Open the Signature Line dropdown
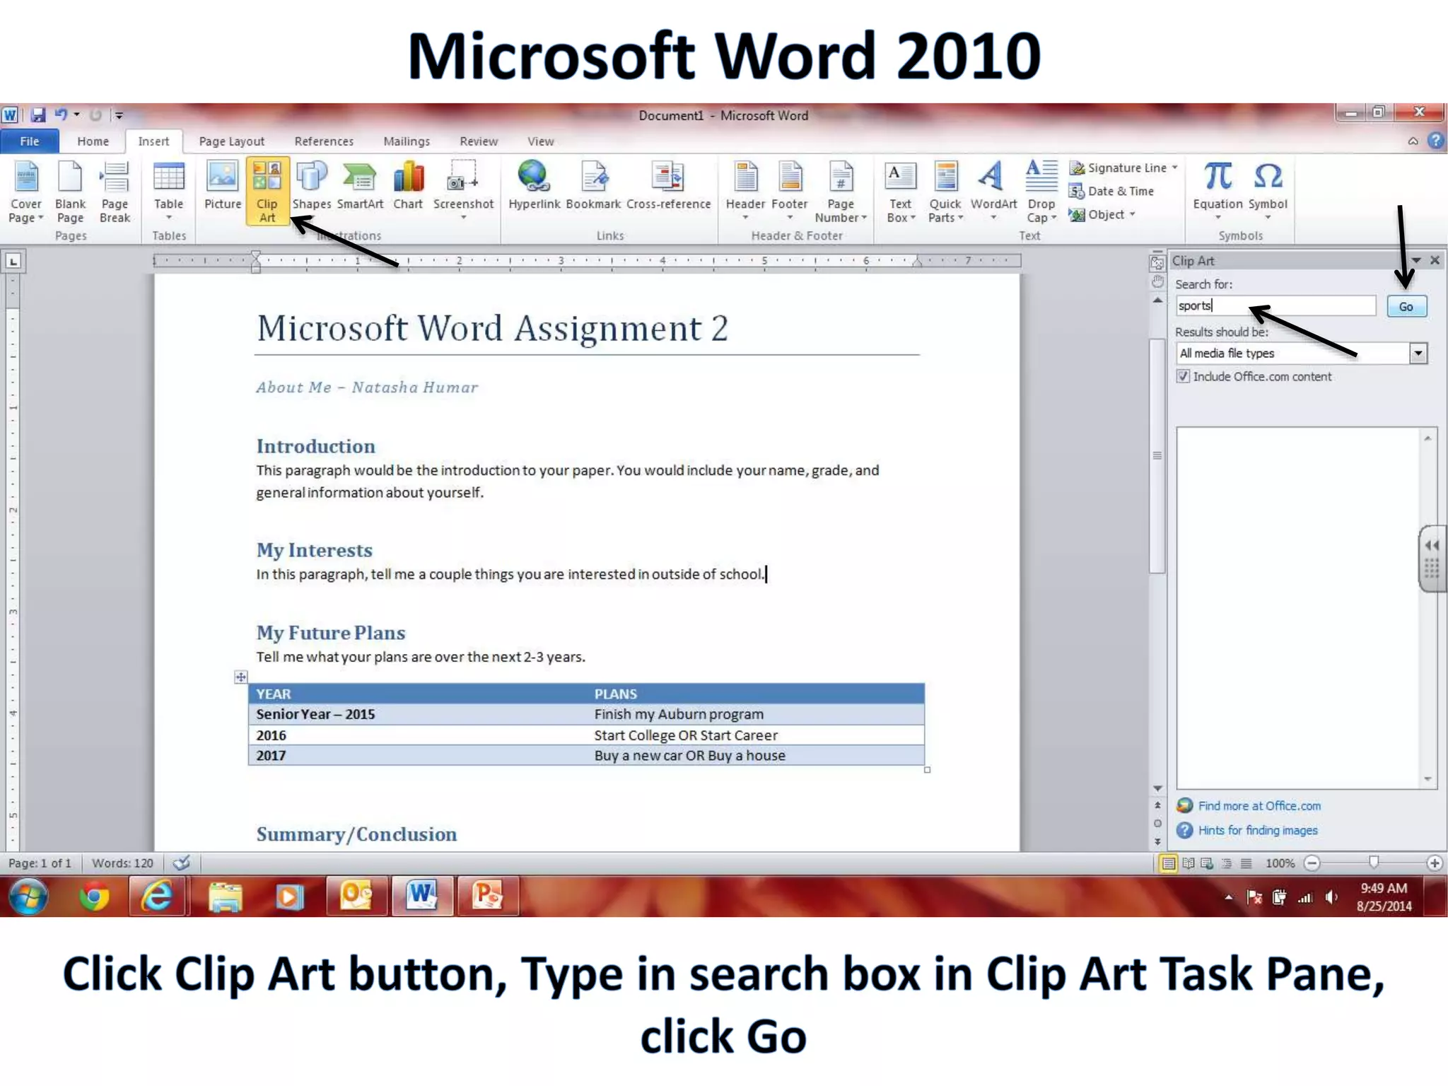This screenshot has width=1448, height=1086. click(1175, 168)
